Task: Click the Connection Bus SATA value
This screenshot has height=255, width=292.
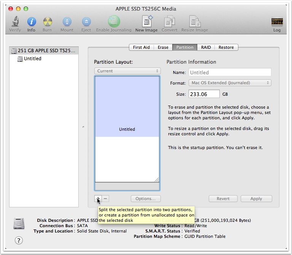Action: pyautogui.click(x=82, y=226)
